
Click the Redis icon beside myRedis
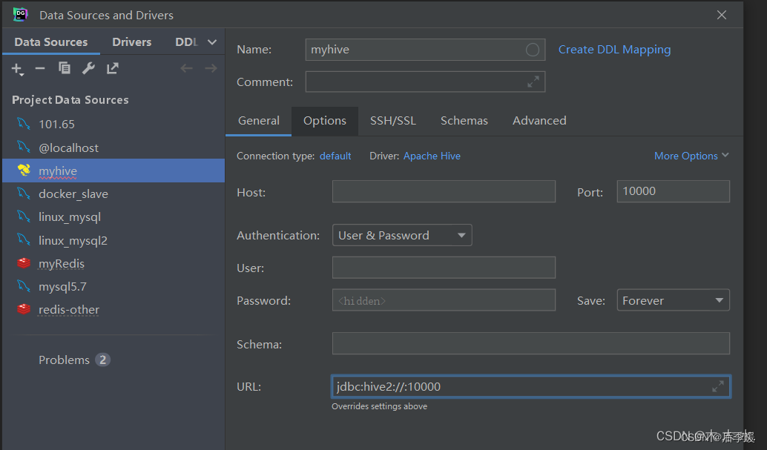coord(24,263)
